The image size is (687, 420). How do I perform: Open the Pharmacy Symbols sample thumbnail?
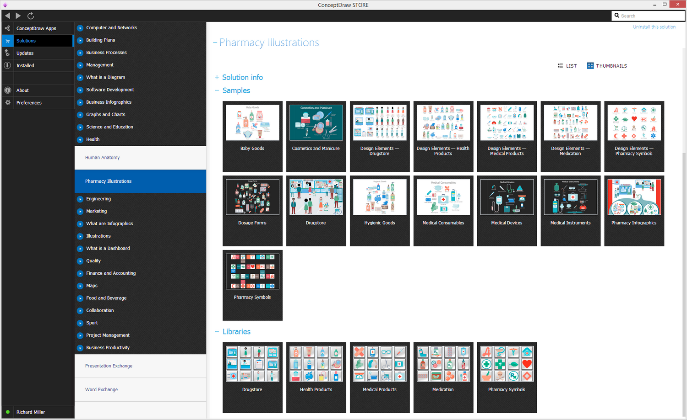pyautogui.click(x=252, y=285)
